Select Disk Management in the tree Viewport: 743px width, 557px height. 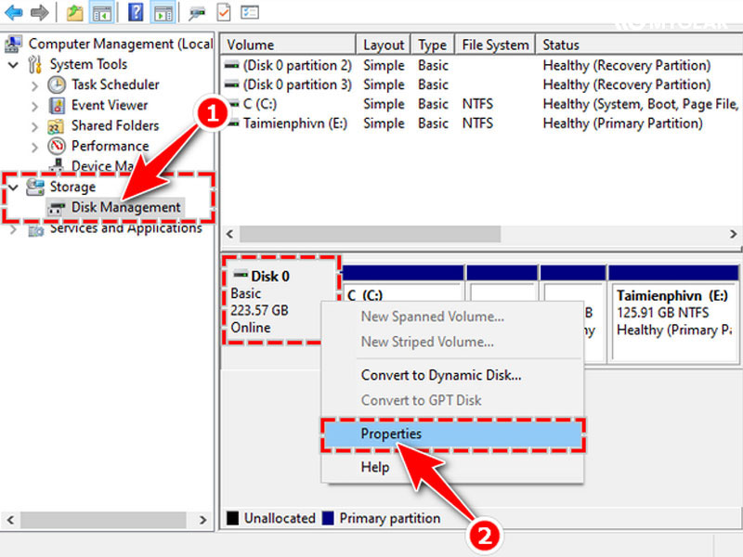pyautogui.click(x=125, y=207)
